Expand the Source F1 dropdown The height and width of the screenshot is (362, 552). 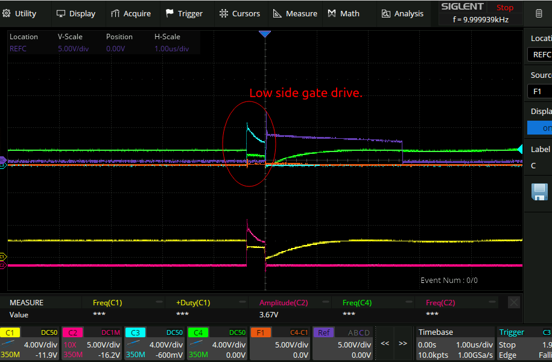(540, 92)
